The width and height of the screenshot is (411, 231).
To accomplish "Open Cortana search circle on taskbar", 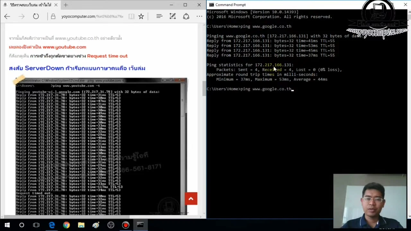I will click(x=22, y=225).
